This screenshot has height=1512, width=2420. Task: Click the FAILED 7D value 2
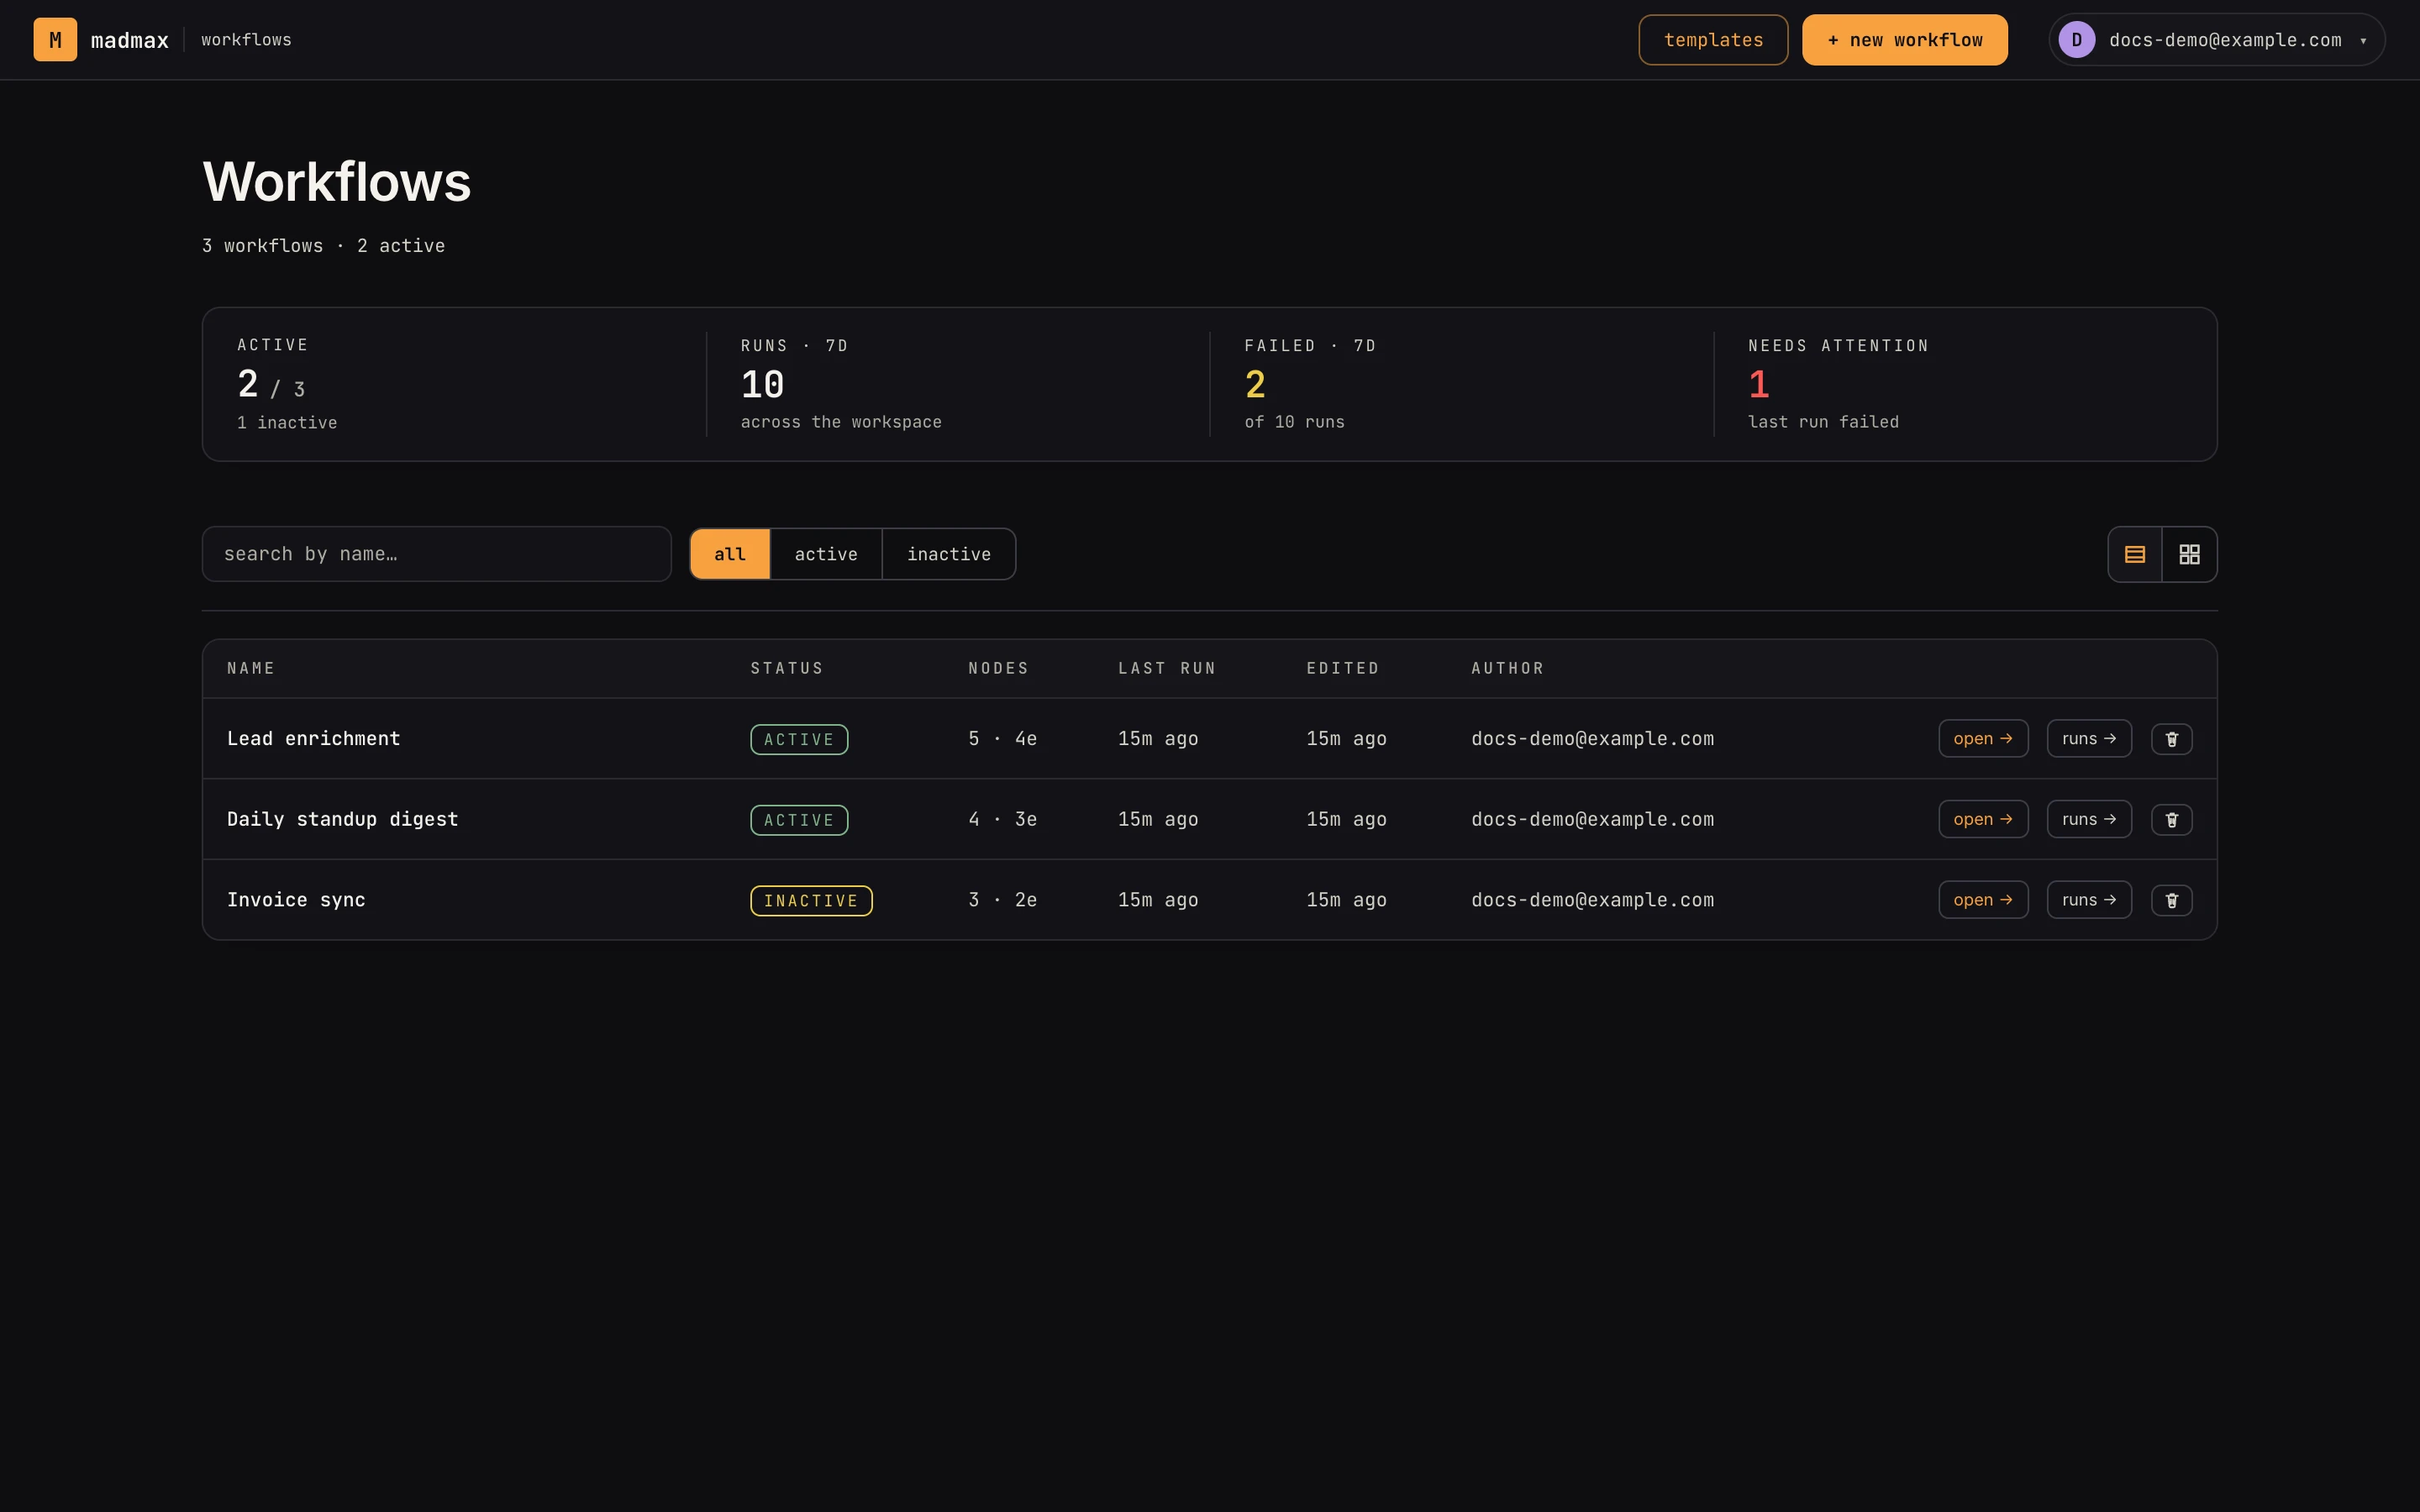tap(1255, 385)
